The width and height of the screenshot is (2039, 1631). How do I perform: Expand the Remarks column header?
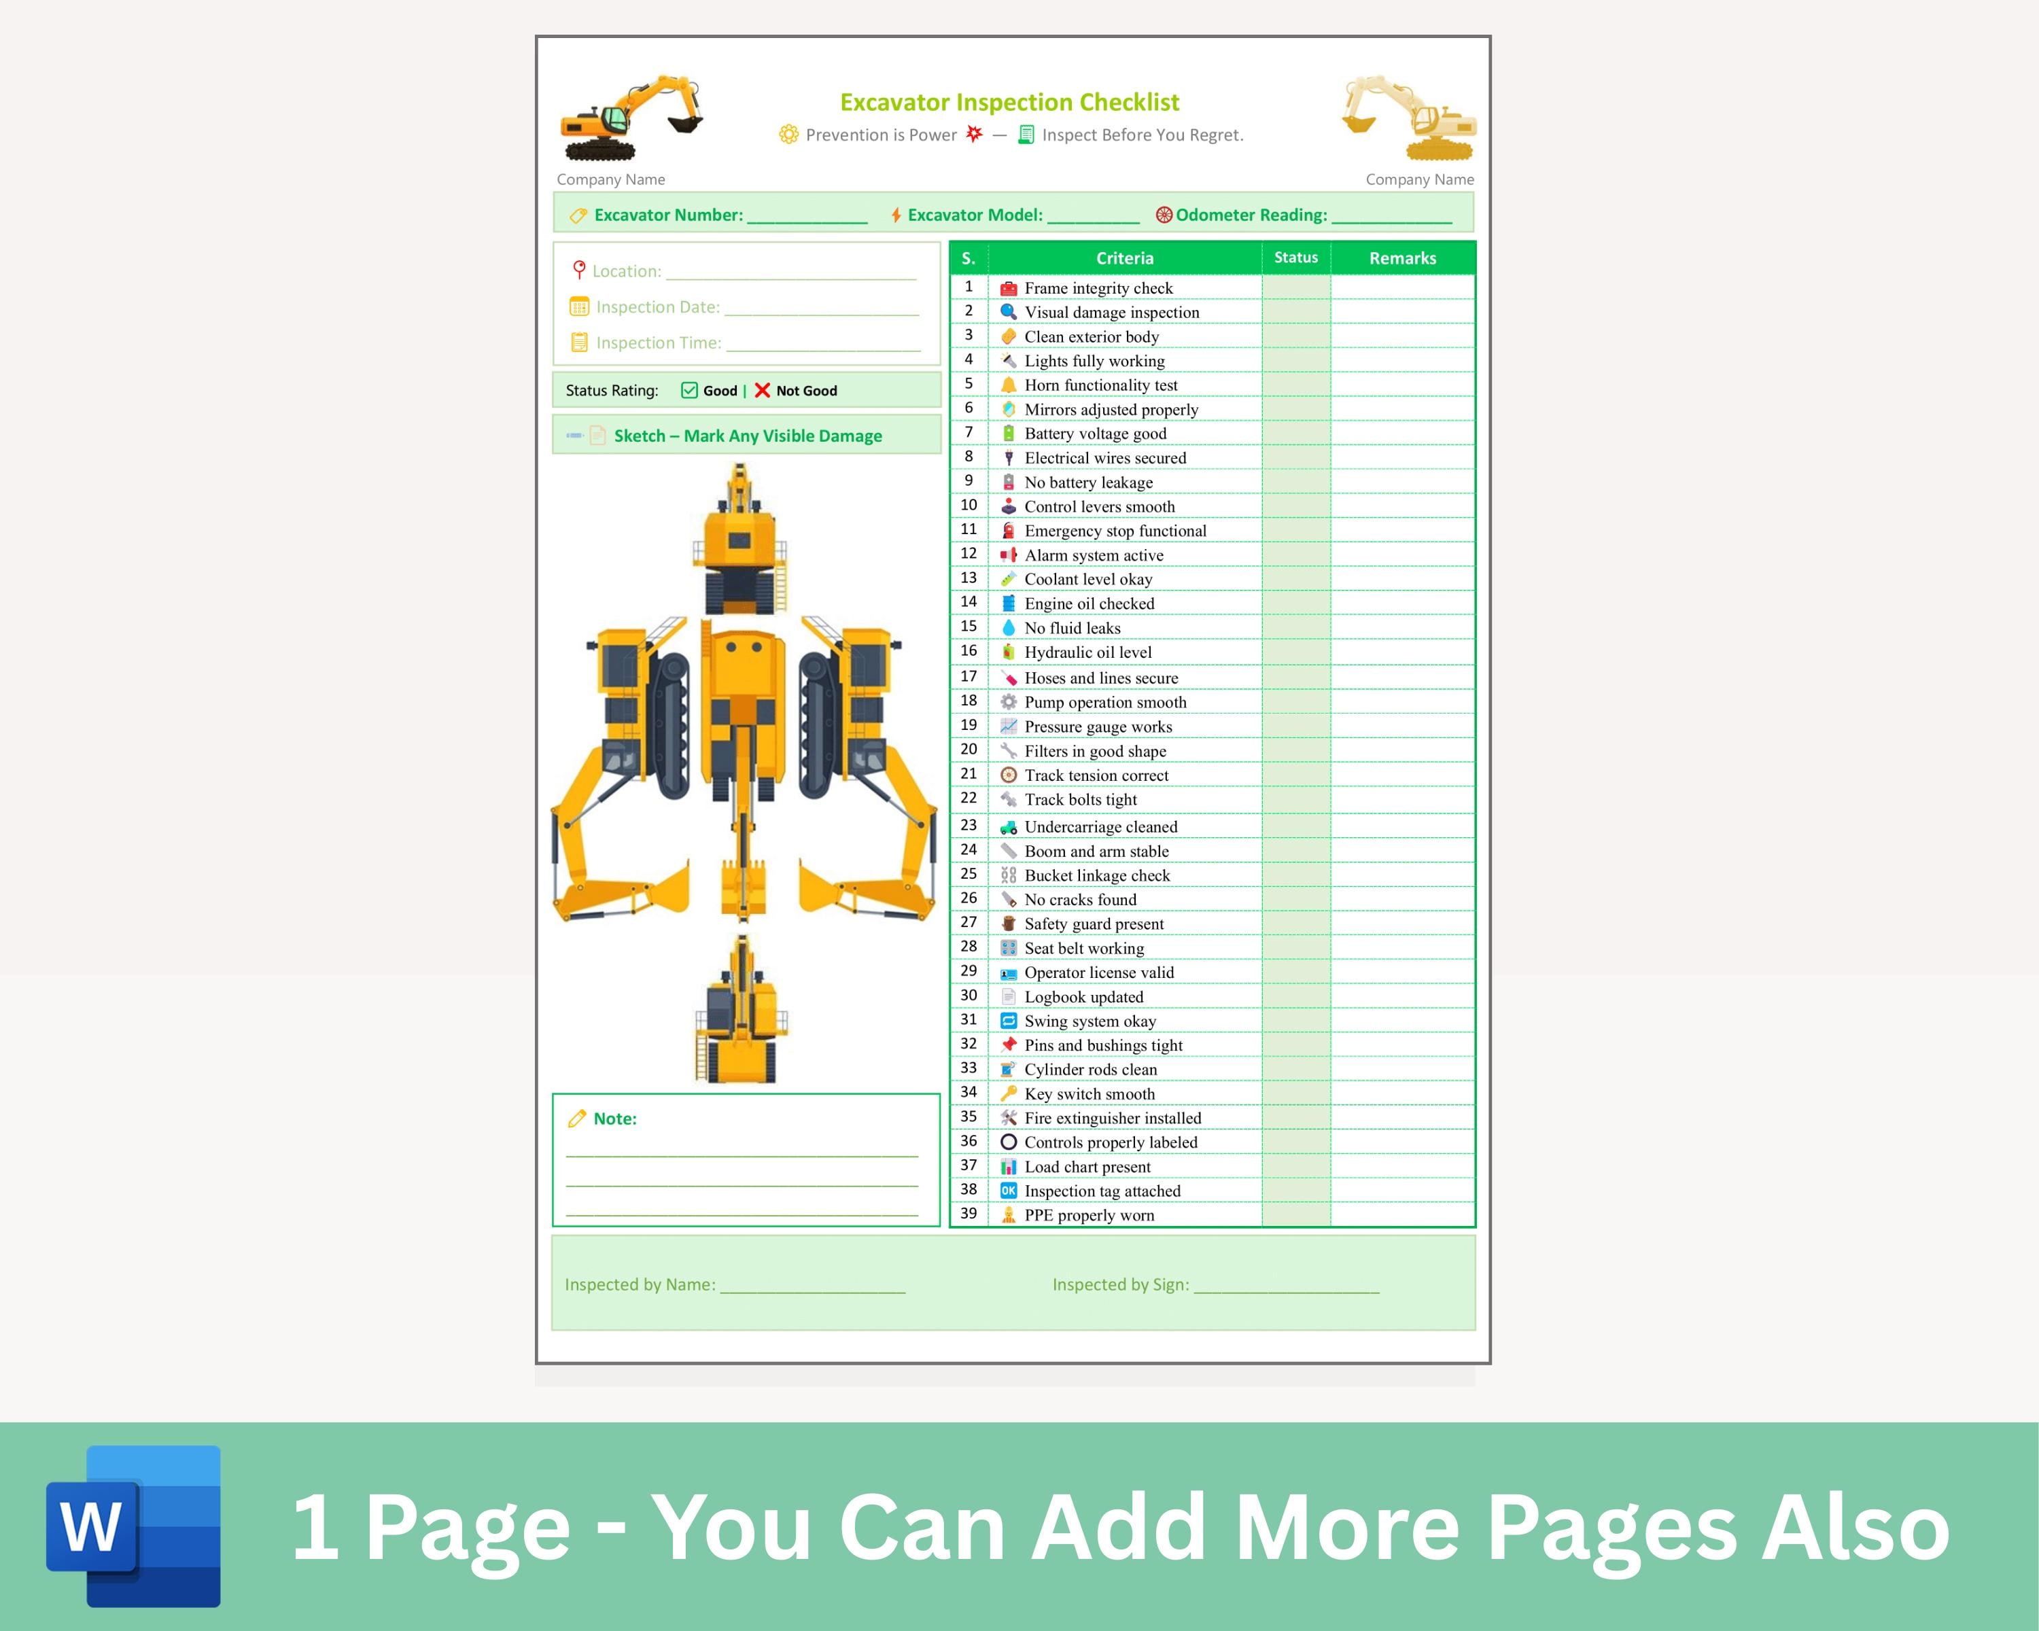pos(1404,257)
